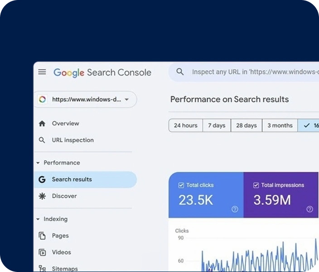Click the Inspect any URL search field
Image resolution: width=319 pixels, height=272 pixels.
click(x=254, y=72)
